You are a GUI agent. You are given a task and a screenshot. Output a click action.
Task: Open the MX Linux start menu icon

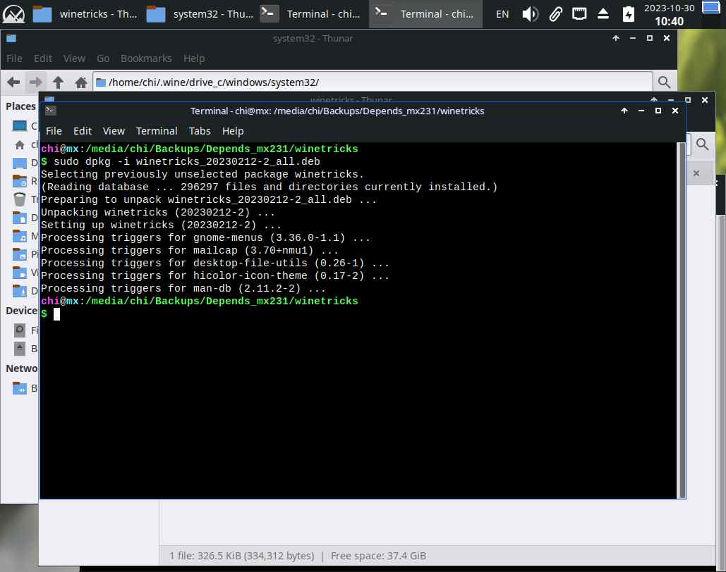click(13, 14)
